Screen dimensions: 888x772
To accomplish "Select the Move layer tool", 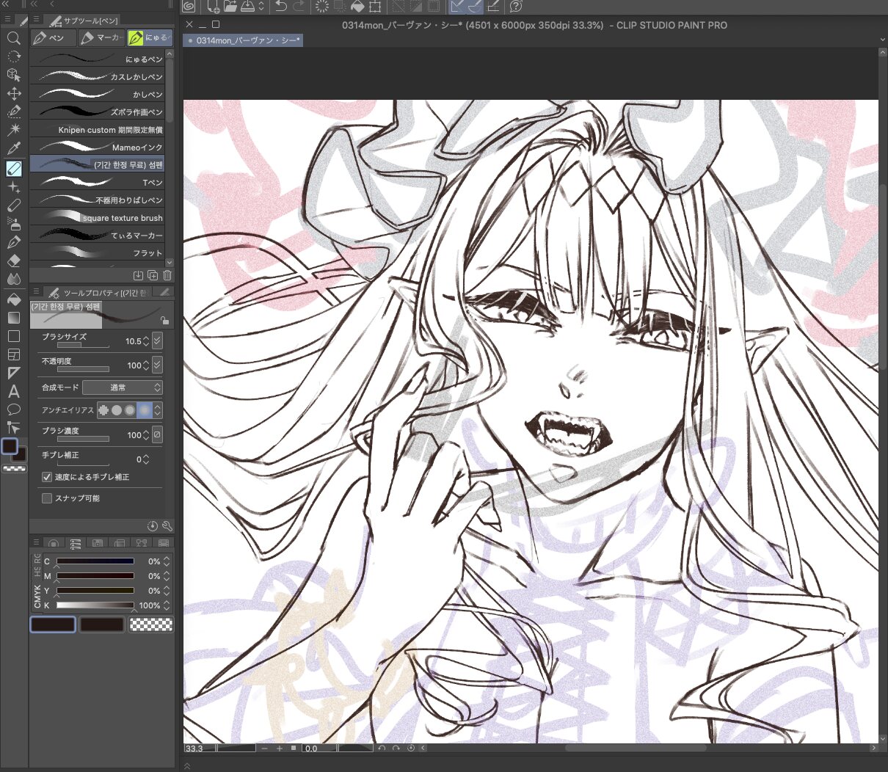I will (13, 93).
